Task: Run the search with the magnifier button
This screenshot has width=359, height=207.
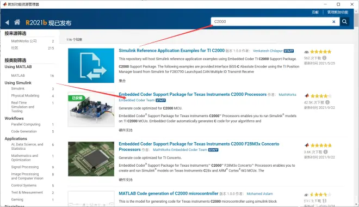Action: 344,22
